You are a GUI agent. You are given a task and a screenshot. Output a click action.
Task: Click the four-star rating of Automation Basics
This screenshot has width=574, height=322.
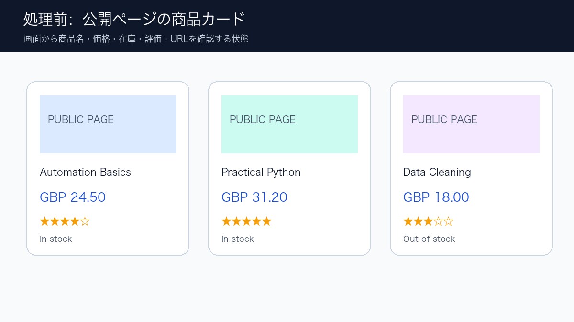tap(65, 221)
